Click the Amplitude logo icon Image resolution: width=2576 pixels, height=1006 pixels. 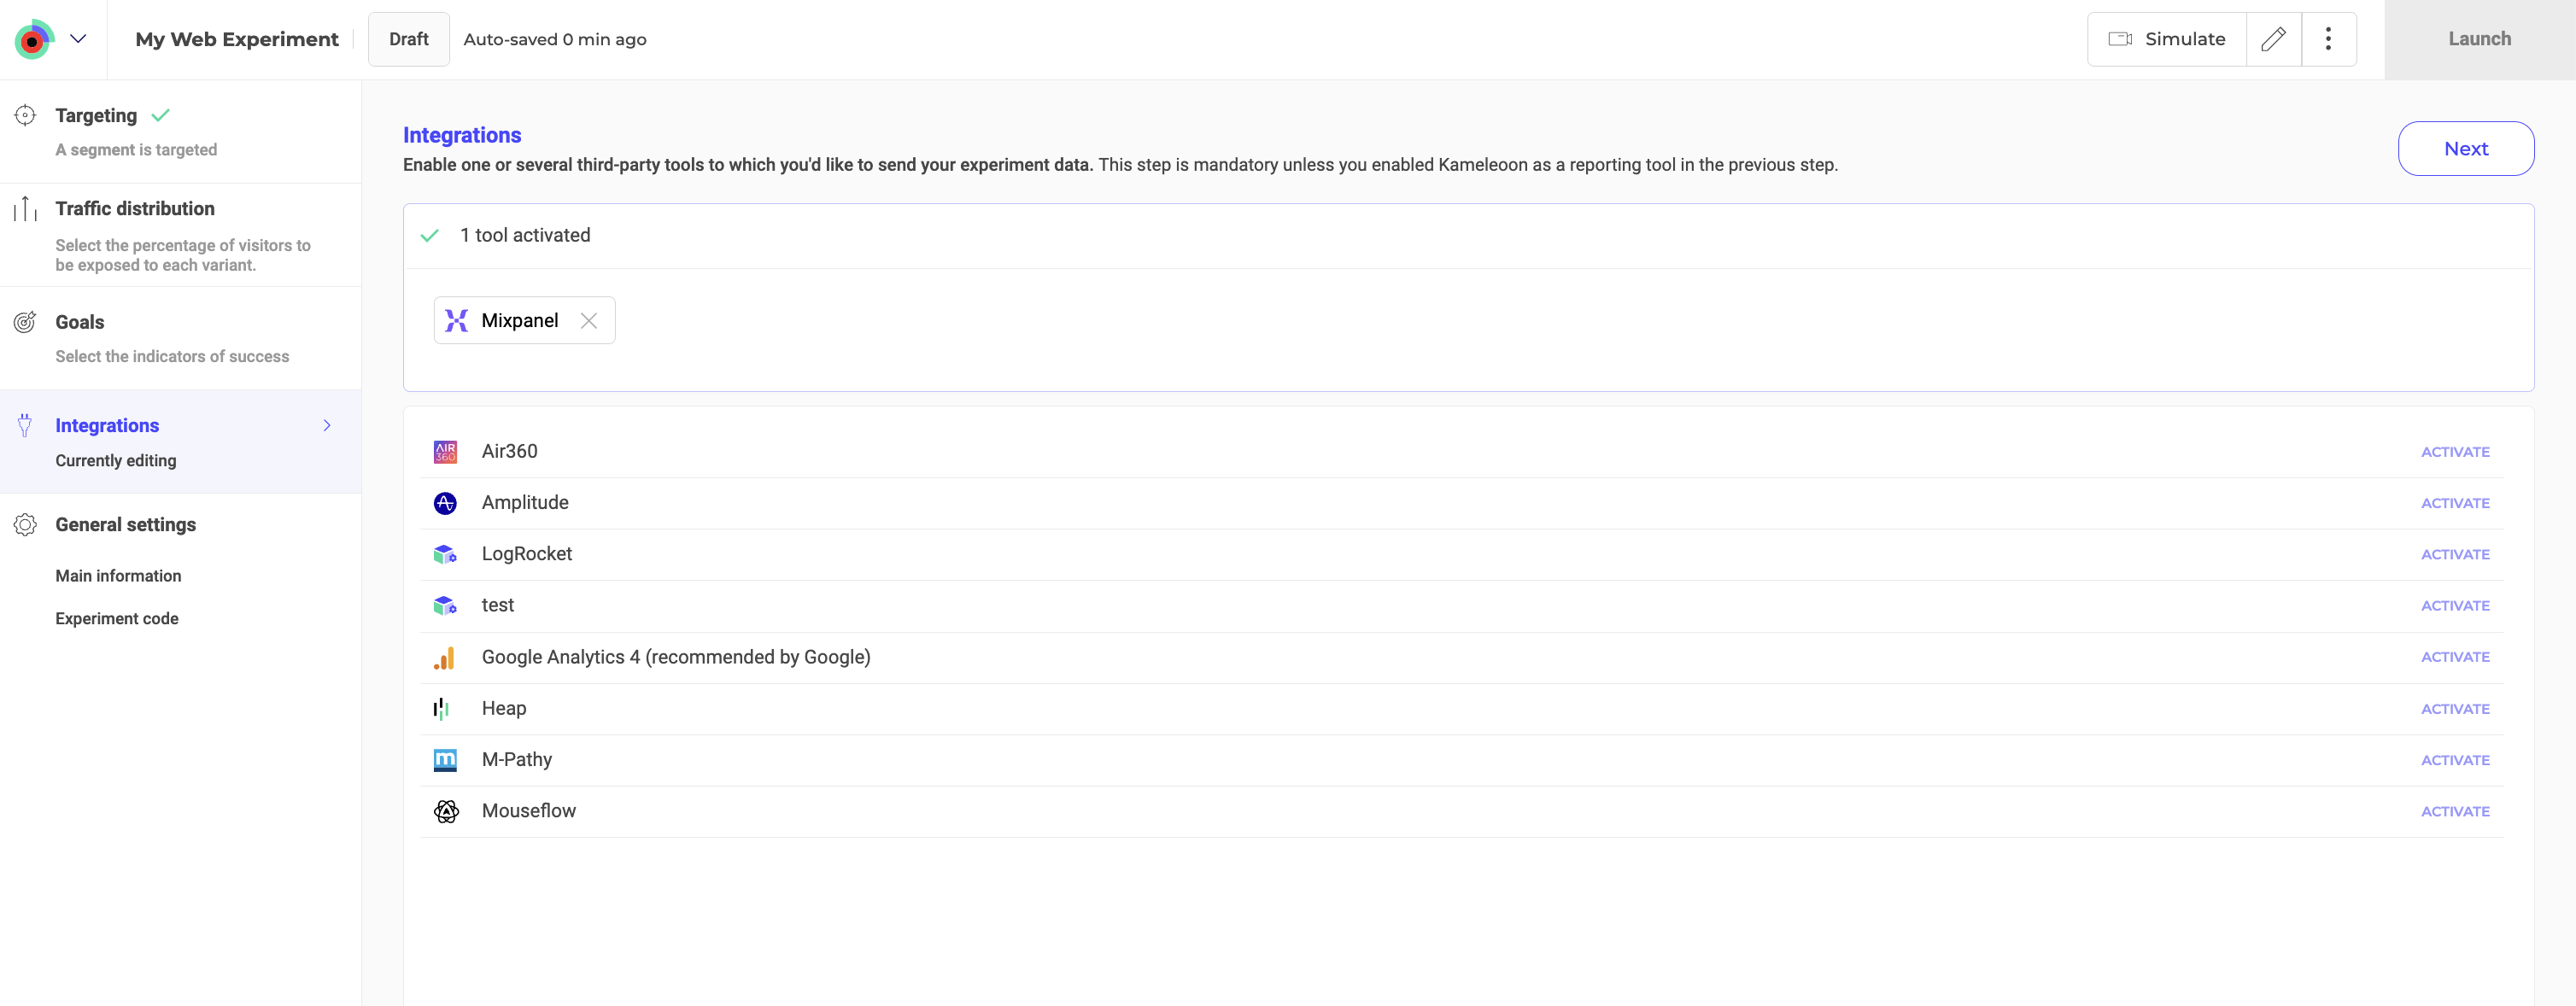click(x=445, y=503)
